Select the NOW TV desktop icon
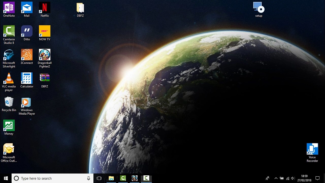 [x=45, y=33]
